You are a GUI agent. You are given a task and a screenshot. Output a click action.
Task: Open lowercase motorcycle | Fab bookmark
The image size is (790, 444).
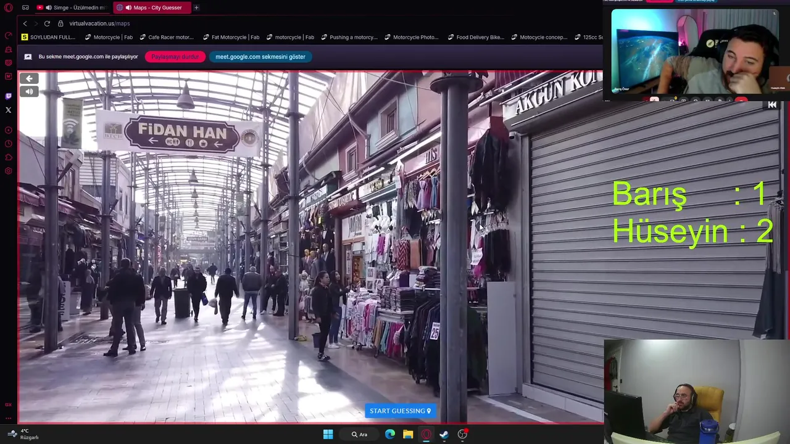290,37
